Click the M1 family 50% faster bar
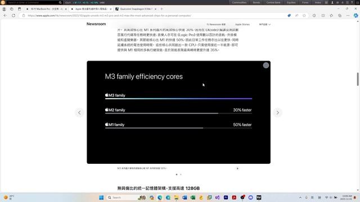Screen dimensions: 360x202 (x=178, y=128)
